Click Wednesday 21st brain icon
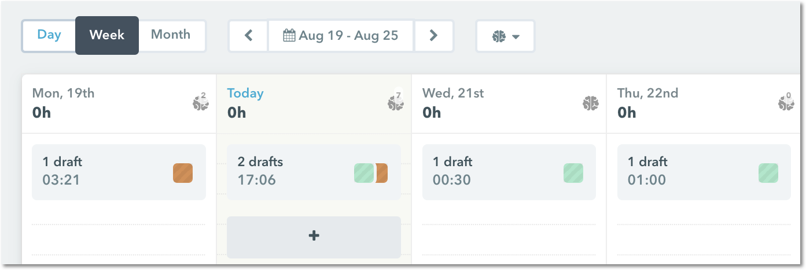Screen dimensions: 806x270 590,103
